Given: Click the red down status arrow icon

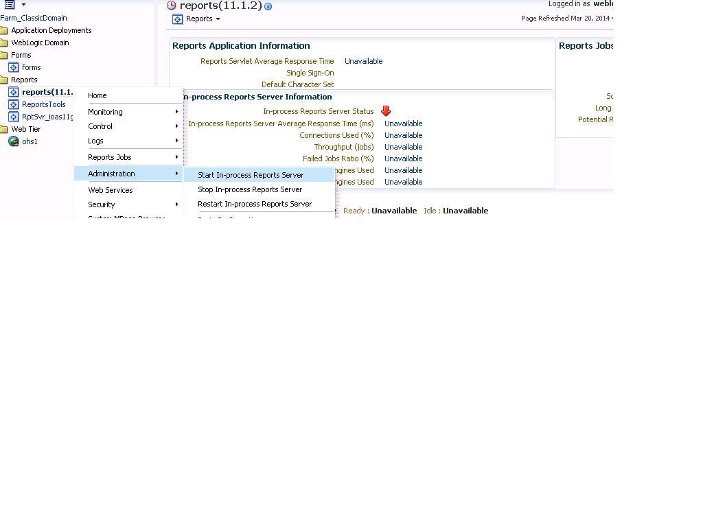Looking at the screenshot, I should click(386, 111).
